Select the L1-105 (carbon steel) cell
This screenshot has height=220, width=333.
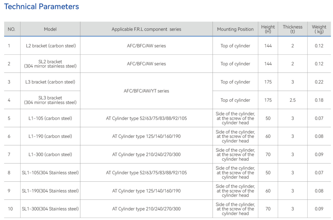point(50,118)
